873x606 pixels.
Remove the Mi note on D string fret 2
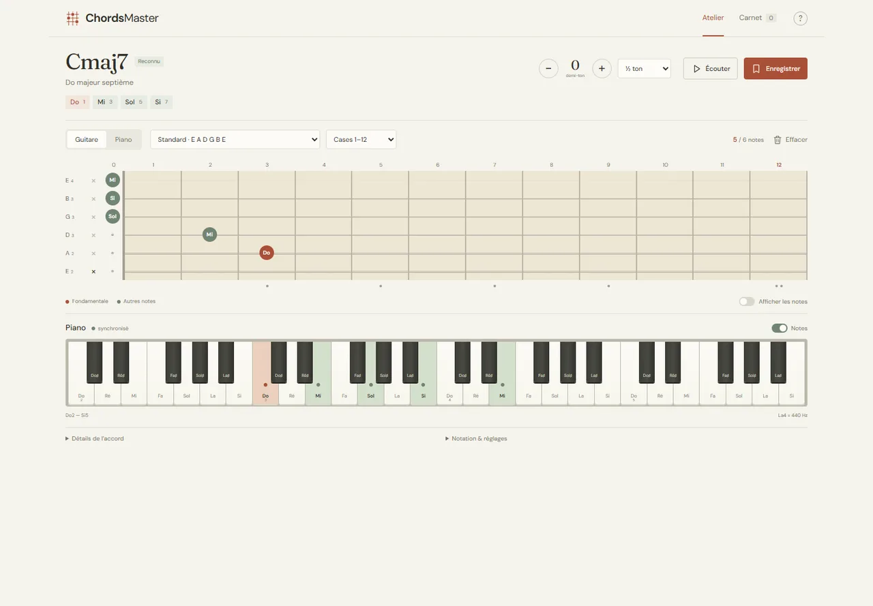(x=209, y=234)
